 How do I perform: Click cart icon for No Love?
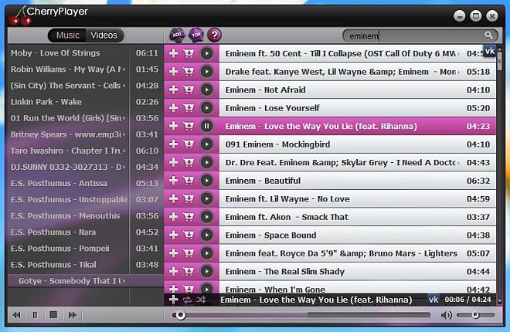[189, 198]
